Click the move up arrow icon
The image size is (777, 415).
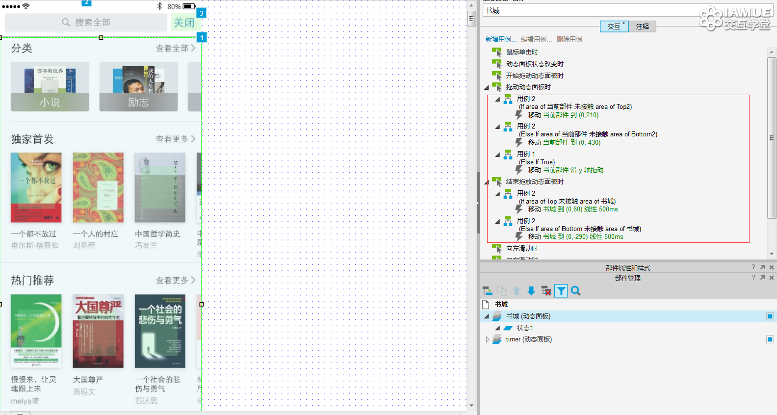pyautogui.click(x=517, y=291)
